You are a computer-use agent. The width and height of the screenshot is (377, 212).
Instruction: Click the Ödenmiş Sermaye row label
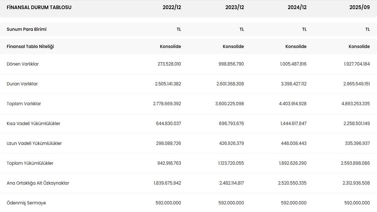point(26,203)
